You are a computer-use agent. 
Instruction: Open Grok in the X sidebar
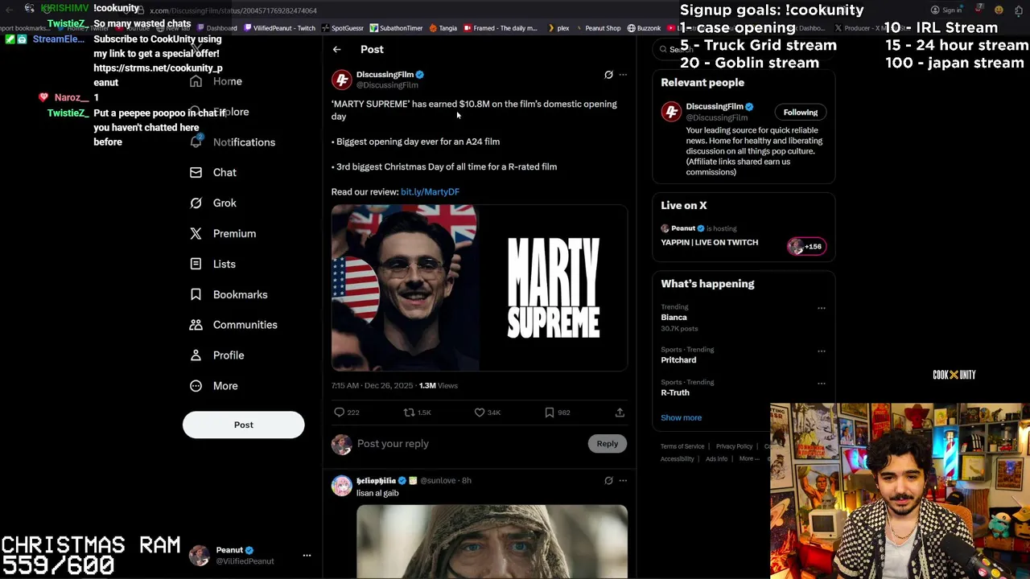pyautogui.click(x=214, y=203)
